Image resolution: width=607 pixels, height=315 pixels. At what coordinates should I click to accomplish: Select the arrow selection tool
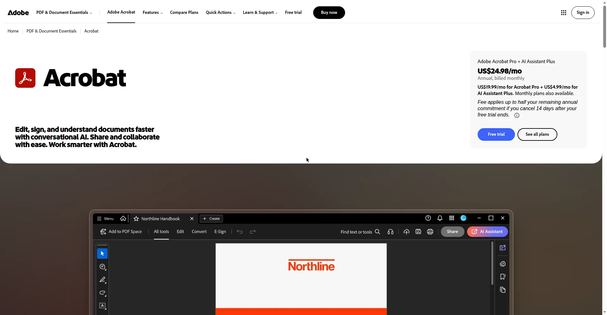click(x=102, y=253)
